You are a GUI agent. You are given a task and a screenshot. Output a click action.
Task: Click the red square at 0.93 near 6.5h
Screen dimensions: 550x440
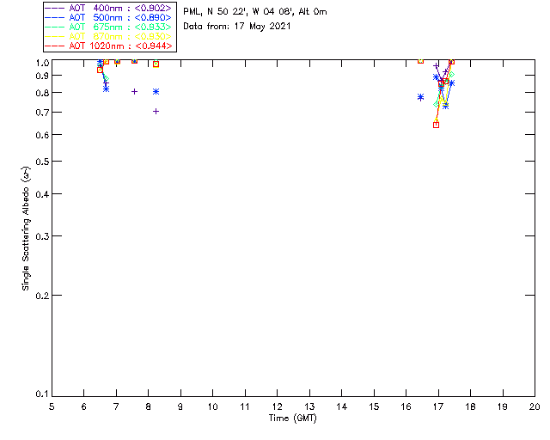click(100, 70)
